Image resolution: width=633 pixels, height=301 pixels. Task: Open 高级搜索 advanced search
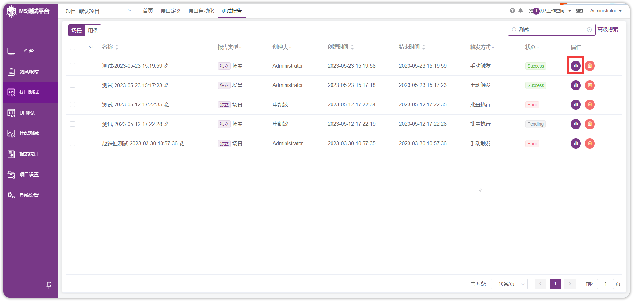pyautogui.click(x=608, y=30)
